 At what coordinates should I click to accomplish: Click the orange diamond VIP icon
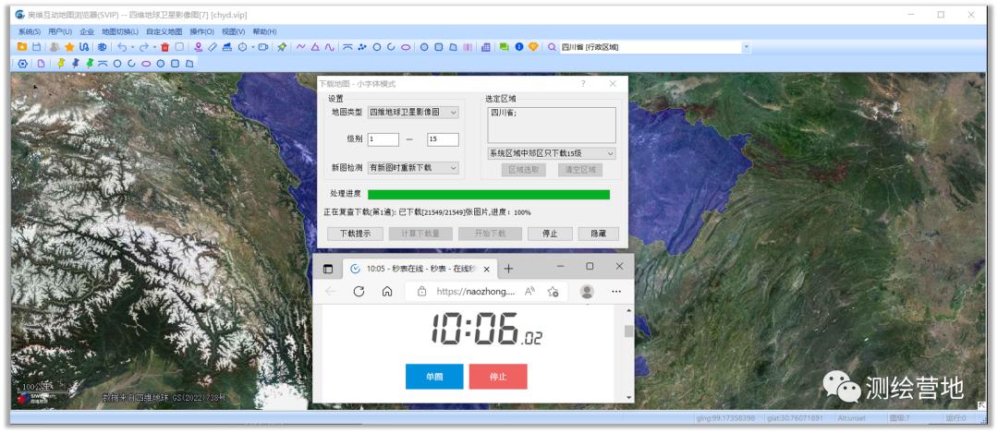pyautogui.click(x=533, y=47)
